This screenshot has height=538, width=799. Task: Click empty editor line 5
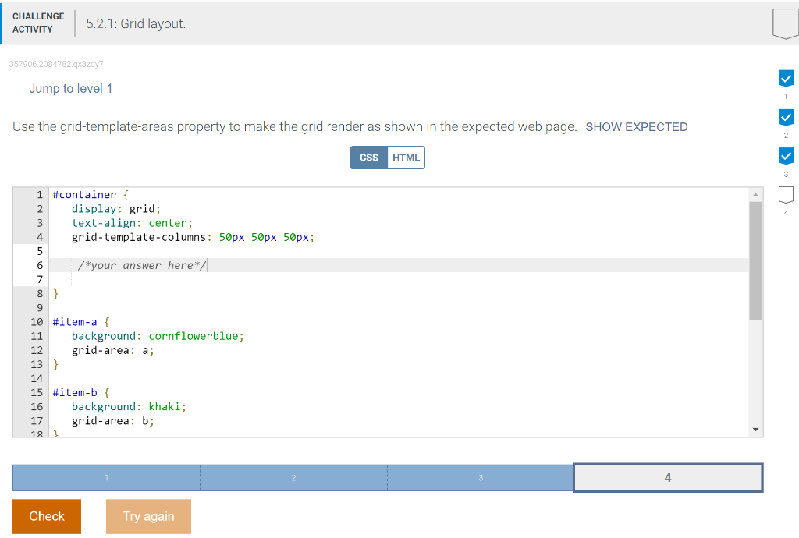pyautogui.click(x=399, y=251)
